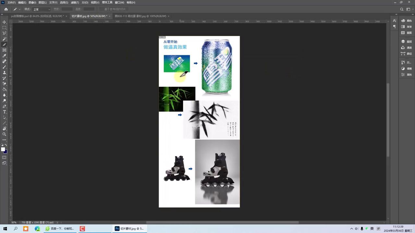
Task: Click 基于参考线的切片 button
Action: (115, 9)
